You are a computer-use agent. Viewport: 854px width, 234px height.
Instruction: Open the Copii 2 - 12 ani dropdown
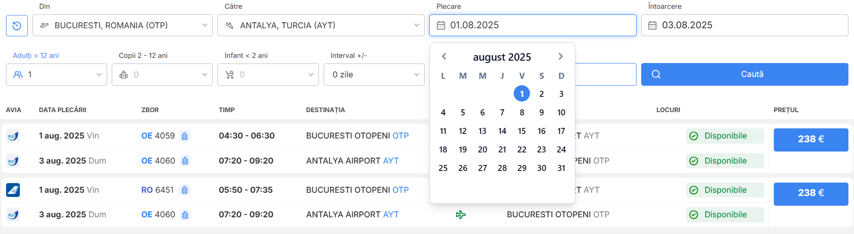coord(162,75)
